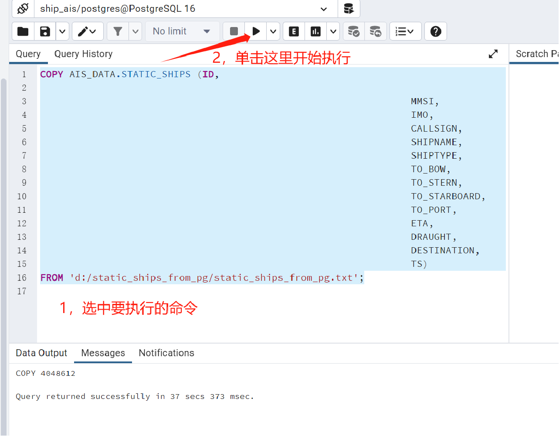Open file using the folder icon

(23, 31)
